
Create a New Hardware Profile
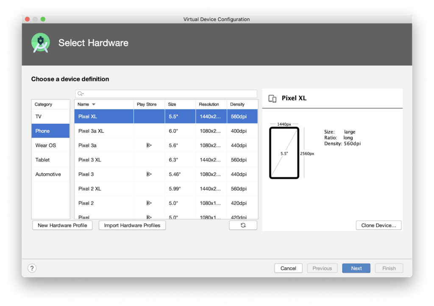point(62,225)
